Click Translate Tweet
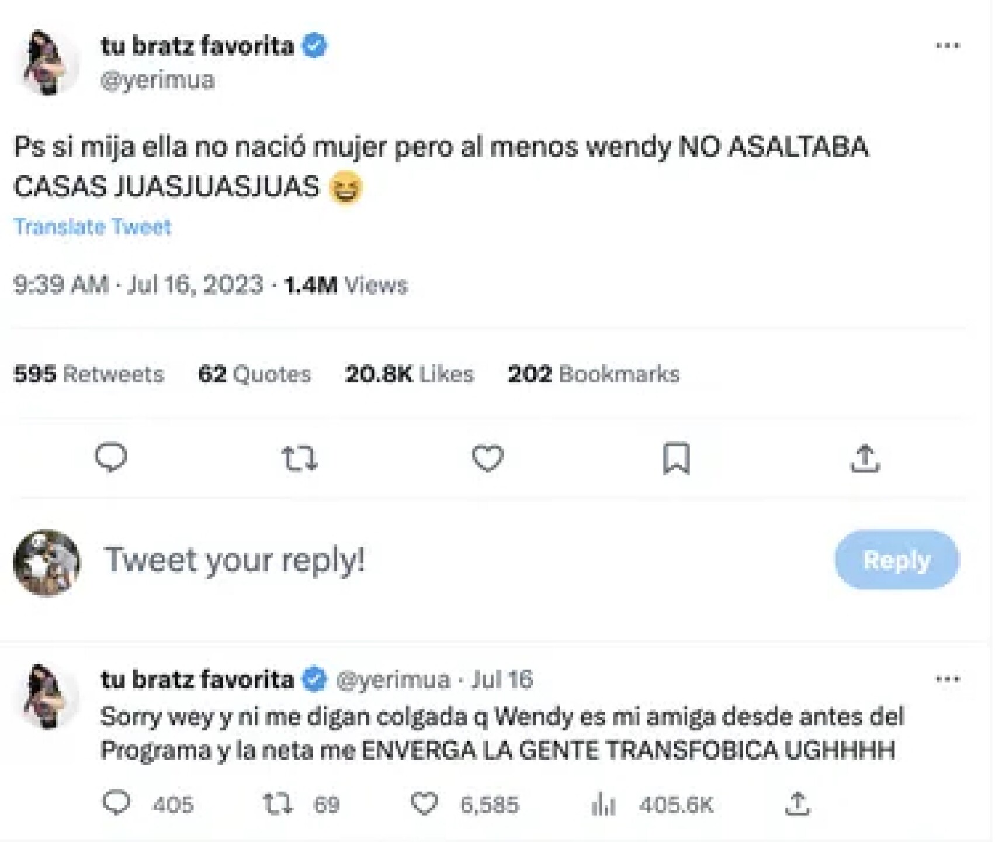 [92, 227]
